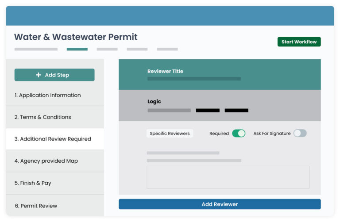Image resolution: width=340 pixels, height=222 pixels.
Task: Select the active teal progress step bar
Action: tap(77, 49)
